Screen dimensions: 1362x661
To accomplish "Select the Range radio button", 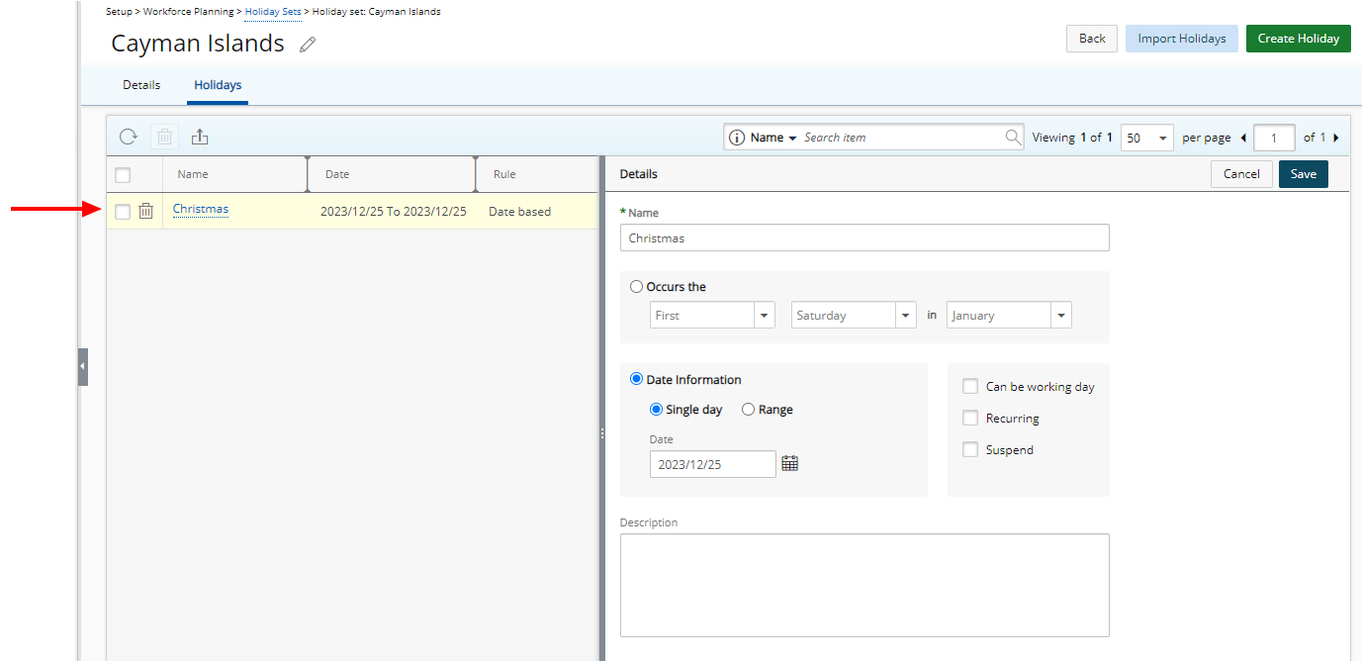I will click(749, 410).
